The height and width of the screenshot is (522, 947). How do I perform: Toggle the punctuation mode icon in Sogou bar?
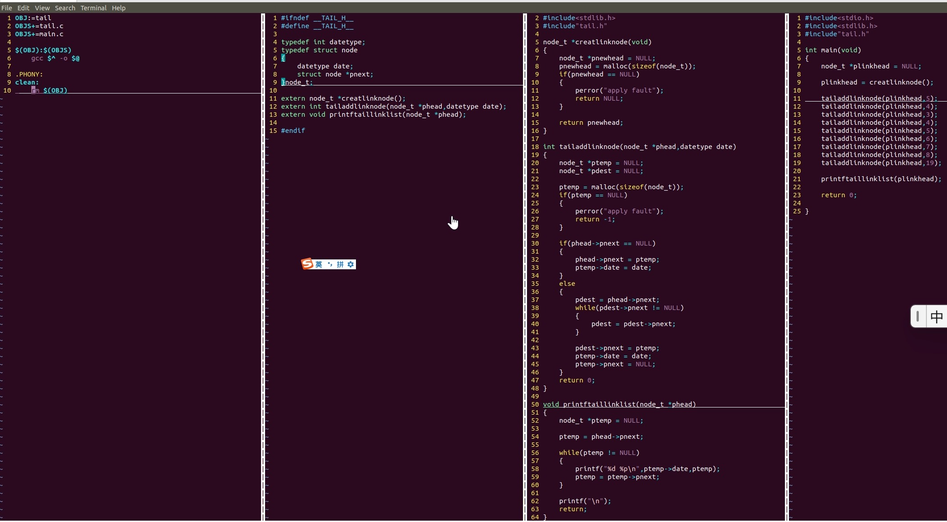(330, 264)
